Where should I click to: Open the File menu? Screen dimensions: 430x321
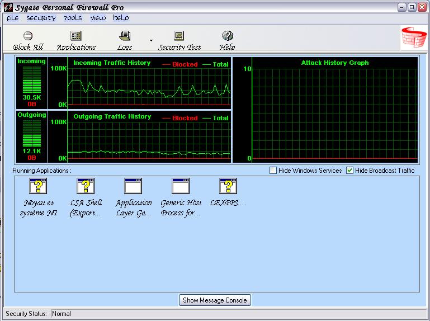(13, 18)
